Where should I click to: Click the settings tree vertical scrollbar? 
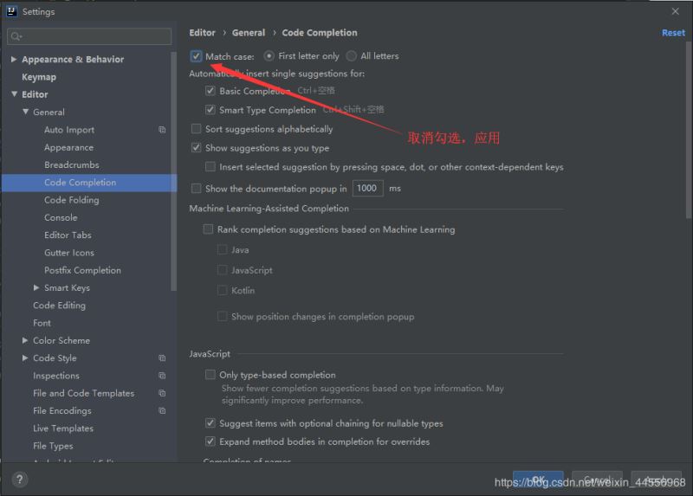click(174, 171)
